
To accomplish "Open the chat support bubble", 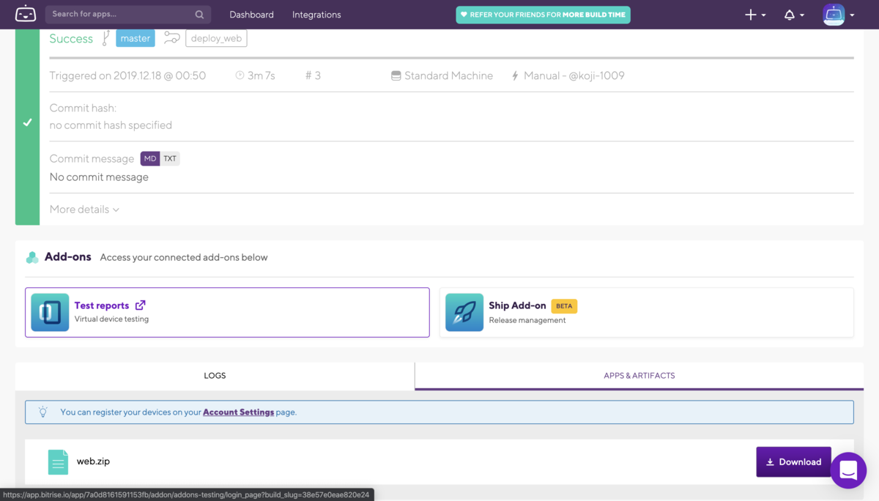I will coord(848,471).
